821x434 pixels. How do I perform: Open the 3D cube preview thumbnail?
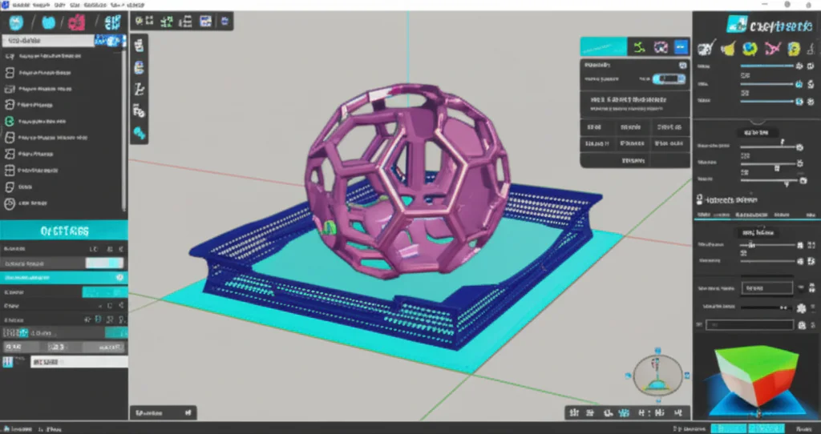click(x=758, y=380)
